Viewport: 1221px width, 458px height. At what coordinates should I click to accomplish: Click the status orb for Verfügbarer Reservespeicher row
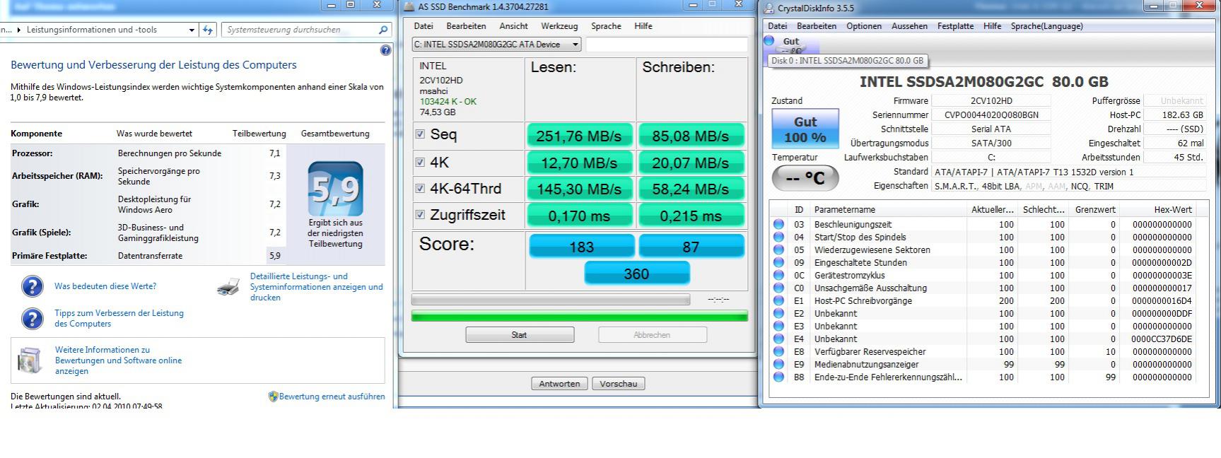coord(778,352)
